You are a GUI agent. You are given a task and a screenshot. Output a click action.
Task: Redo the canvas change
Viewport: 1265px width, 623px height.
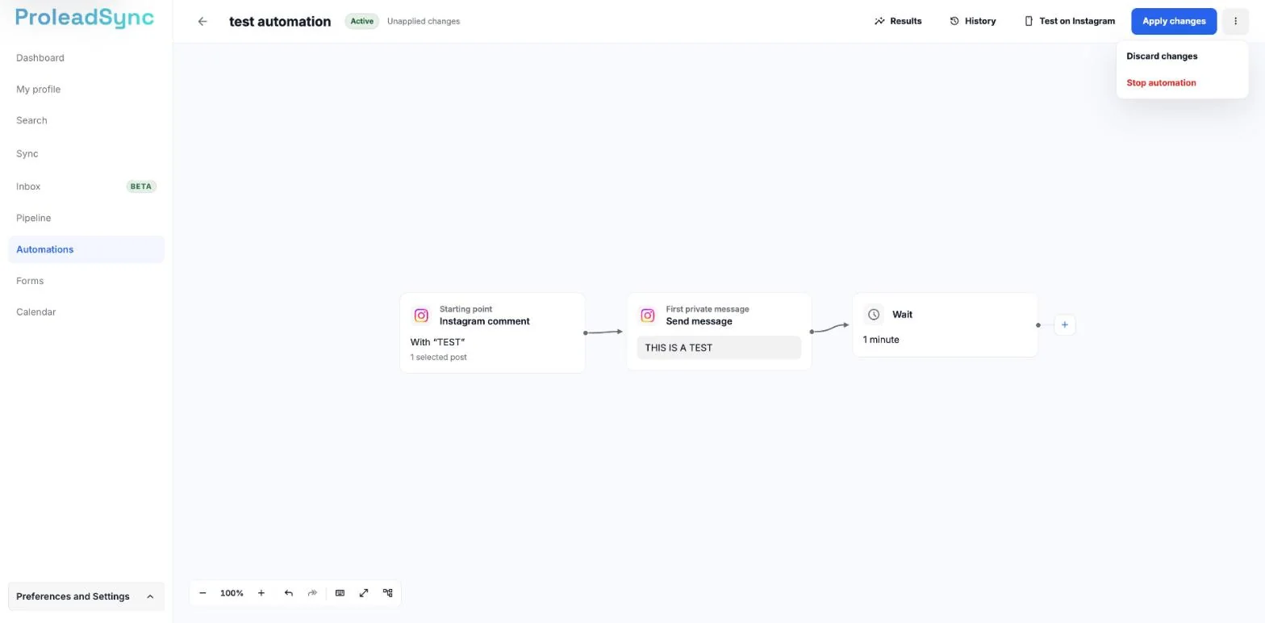[312, 593]
